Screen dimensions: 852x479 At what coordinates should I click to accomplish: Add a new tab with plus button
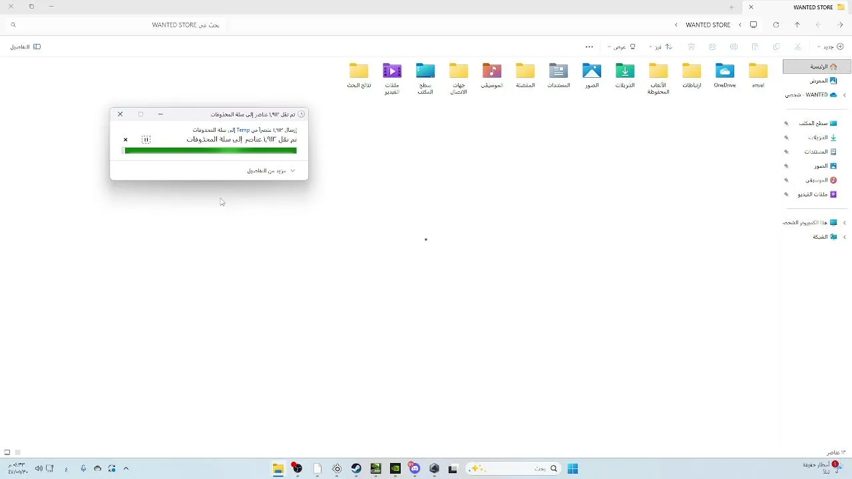pos(732,7)
